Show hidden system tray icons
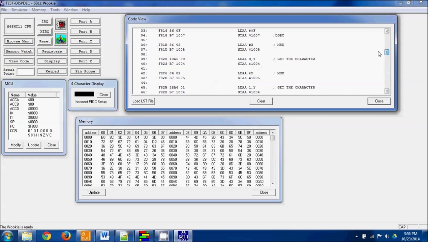The image size is (428, 242). [x=357, y=236]
